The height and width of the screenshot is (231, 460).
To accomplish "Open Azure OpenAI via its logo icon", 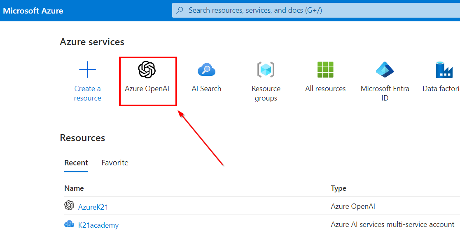I will click(147, 70).
